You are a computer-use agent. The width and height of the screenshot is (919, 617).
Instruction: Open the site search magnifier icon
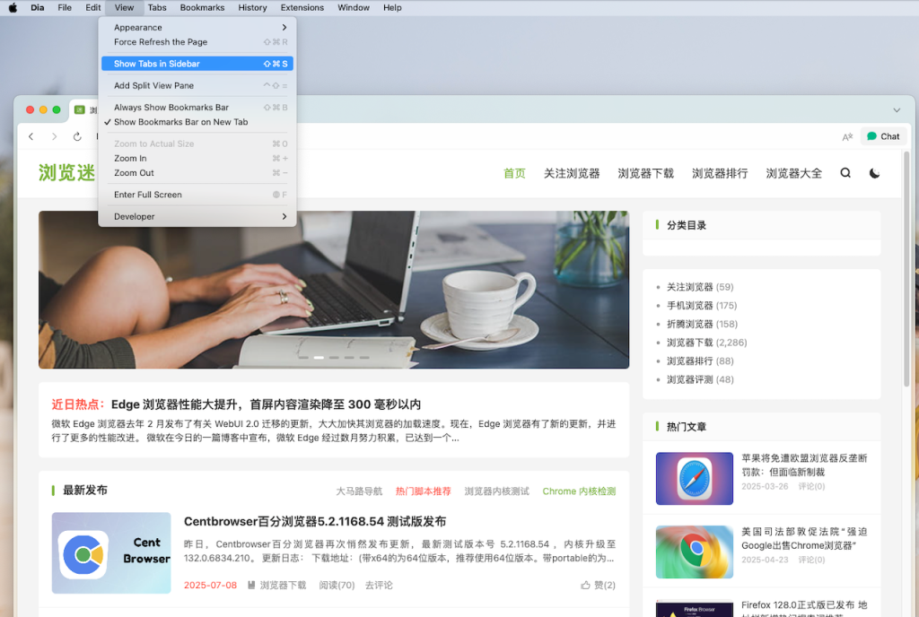[x=845, y=173]
